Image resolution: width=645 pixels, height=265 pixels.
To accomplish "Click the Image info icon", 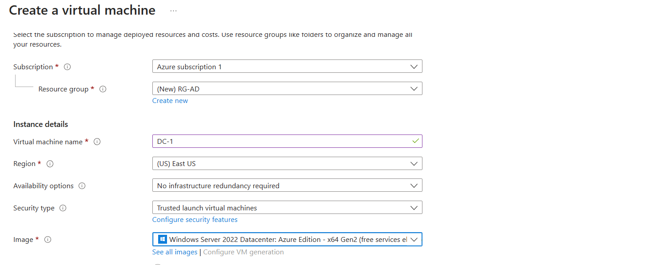I will tap(48, 240).
